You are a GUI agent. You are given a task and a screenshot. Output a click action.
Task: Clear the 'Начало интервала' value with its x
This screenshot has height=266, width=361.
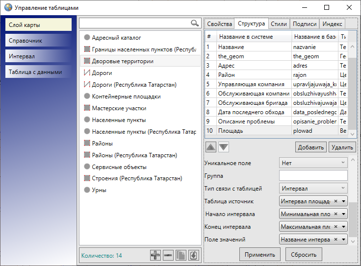click(x=335, y=214)
